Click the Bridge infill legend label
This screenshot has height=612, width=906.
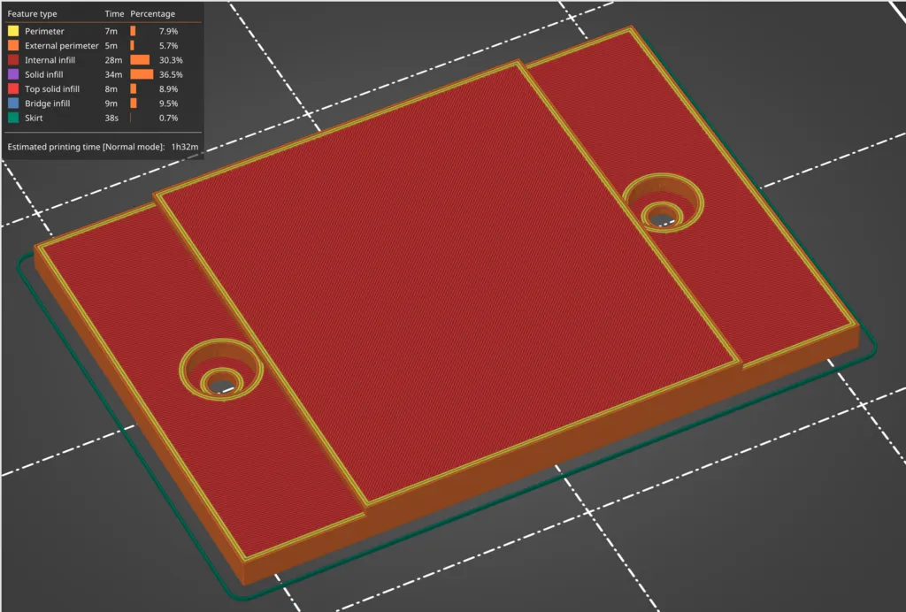(47, 103)
